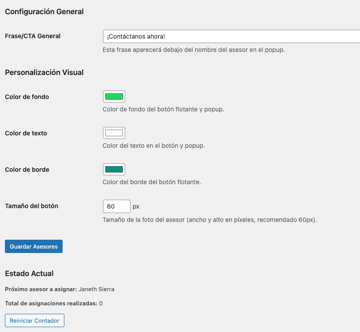Viewport: 360px width, 332px height.
Task: Click the 'Color de fondo' label
Action: click(x=27, y=97)
